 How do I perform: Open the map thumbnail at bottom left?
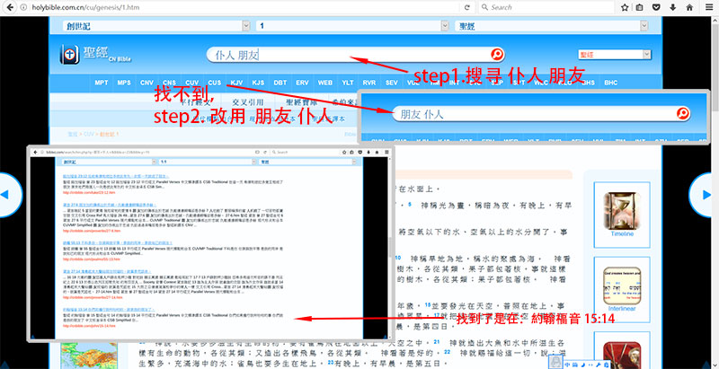(x=88, y=355)
